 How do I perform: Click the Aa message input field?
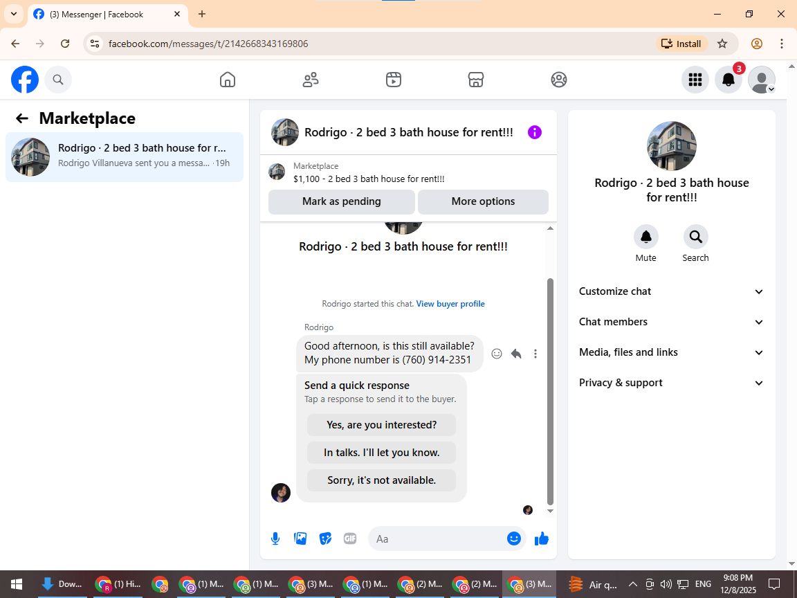[x=437, y=539]
